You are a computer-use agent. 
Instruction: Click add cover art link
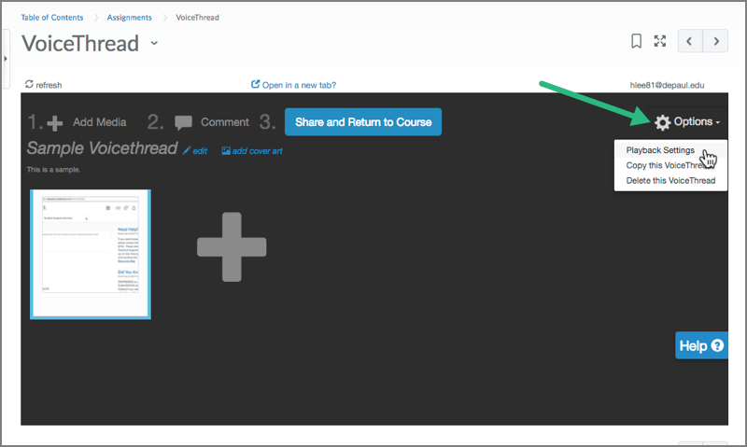[x=252, y=151]
